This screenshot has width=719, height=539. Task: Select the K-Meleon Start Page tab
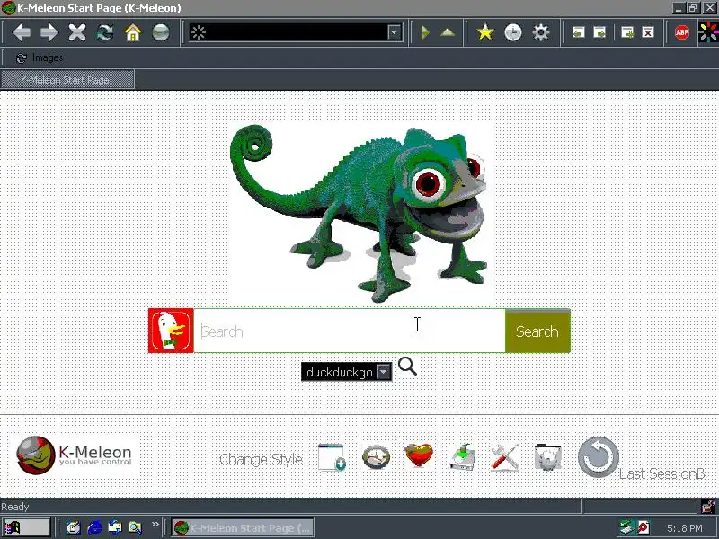pos(67,80)
